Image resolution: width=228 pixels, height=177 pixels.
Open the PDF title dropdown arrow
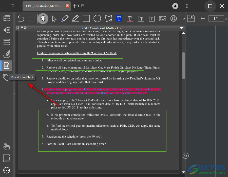182,28
